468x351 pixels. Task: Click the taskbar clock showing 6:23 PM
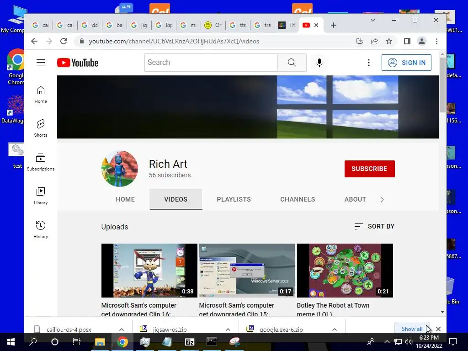point(429,342)
